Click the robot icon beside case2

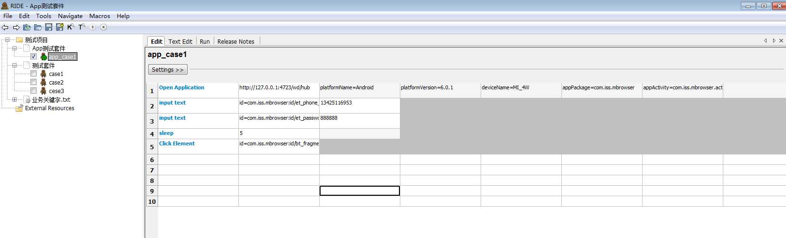pyautogui.click(x=43, y=82)
